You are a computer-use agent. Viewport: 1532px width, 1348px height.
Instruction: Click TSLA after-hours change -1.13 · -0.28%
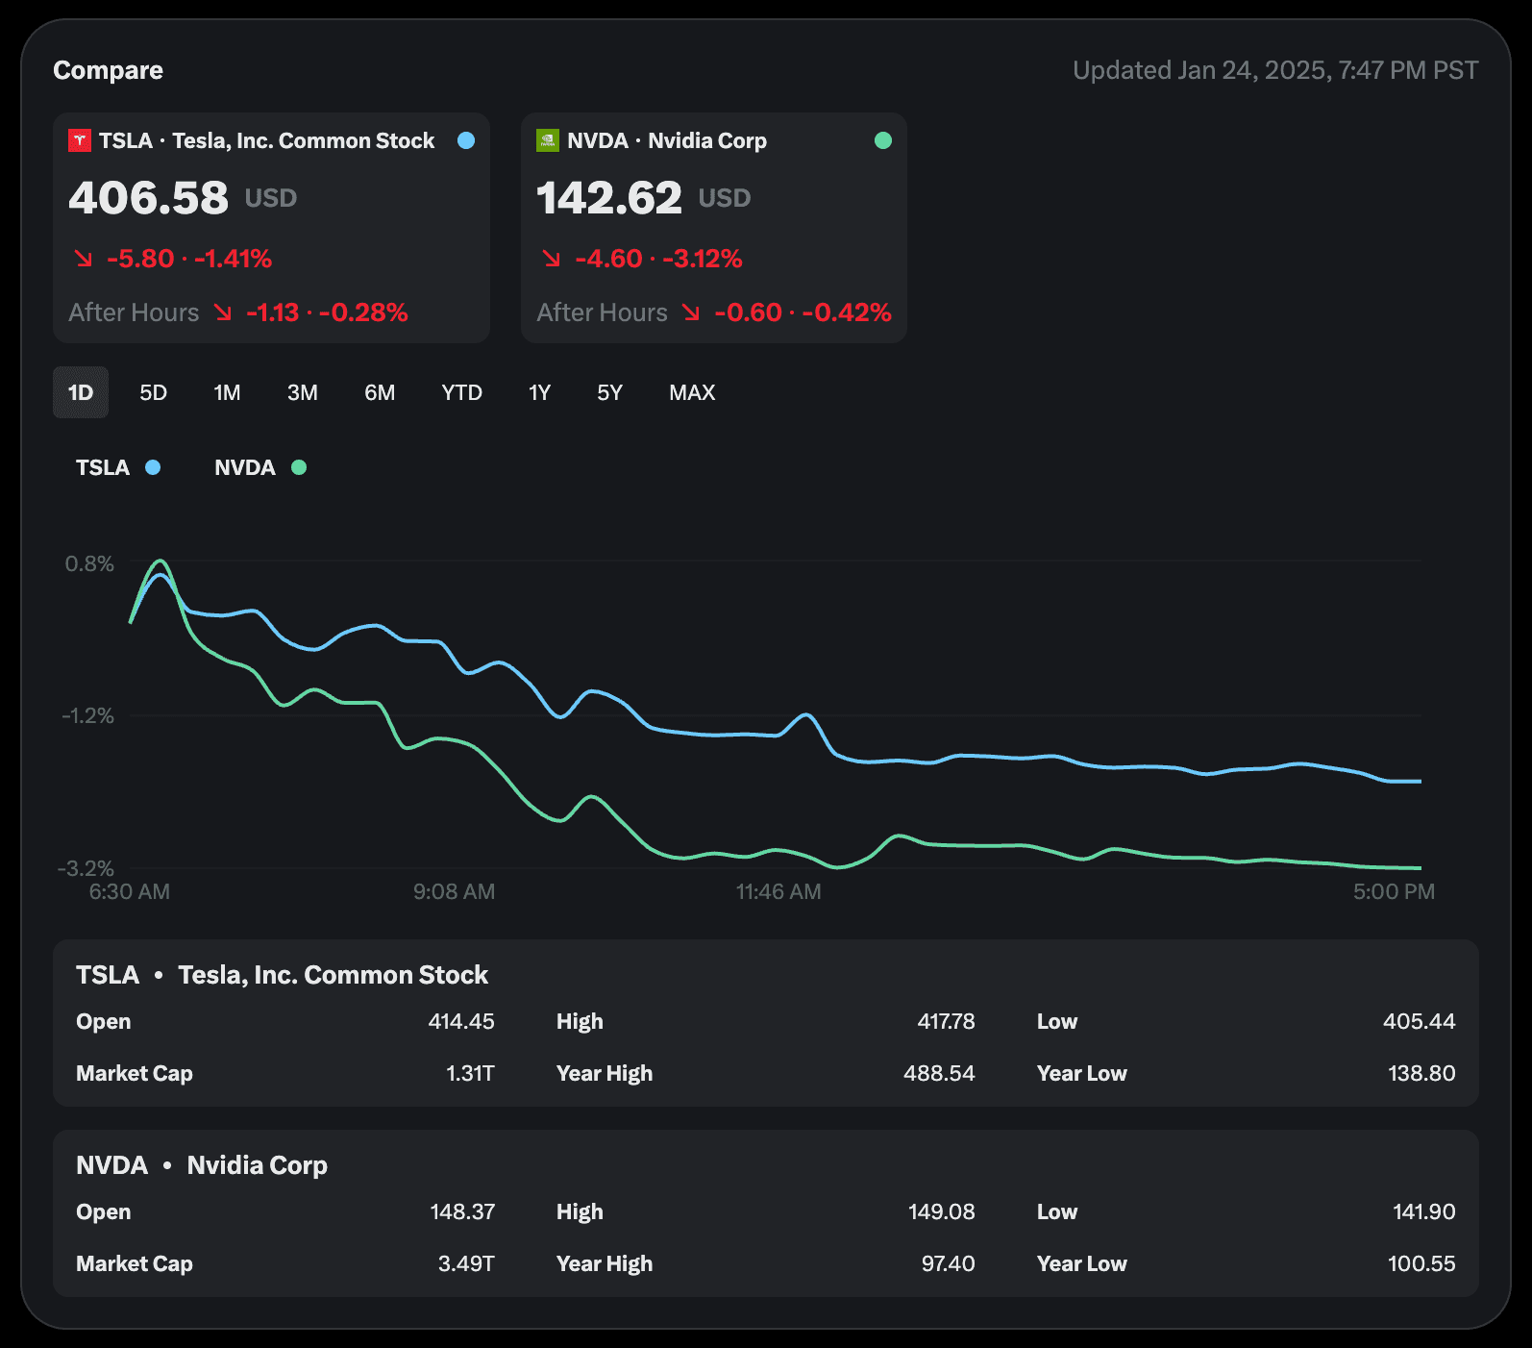[327, 312]
